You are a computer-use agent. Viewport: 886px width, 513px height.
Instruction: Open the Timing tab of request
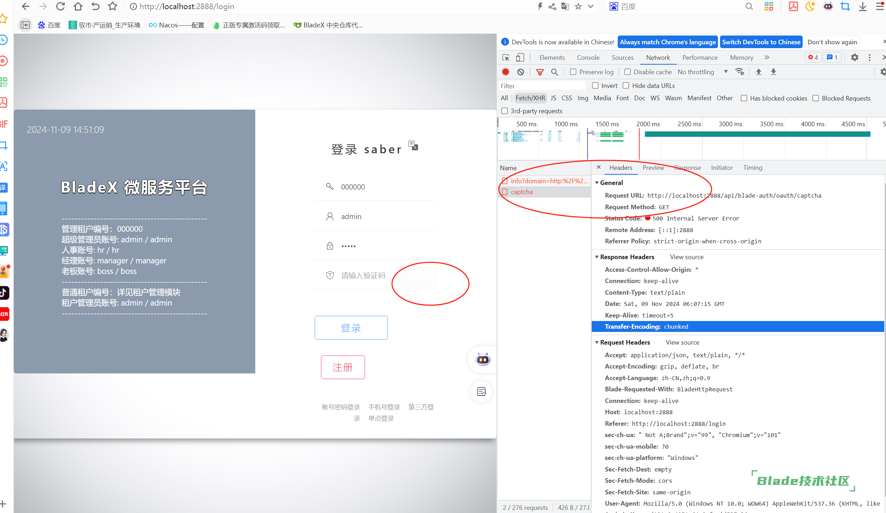pos(753,168)
